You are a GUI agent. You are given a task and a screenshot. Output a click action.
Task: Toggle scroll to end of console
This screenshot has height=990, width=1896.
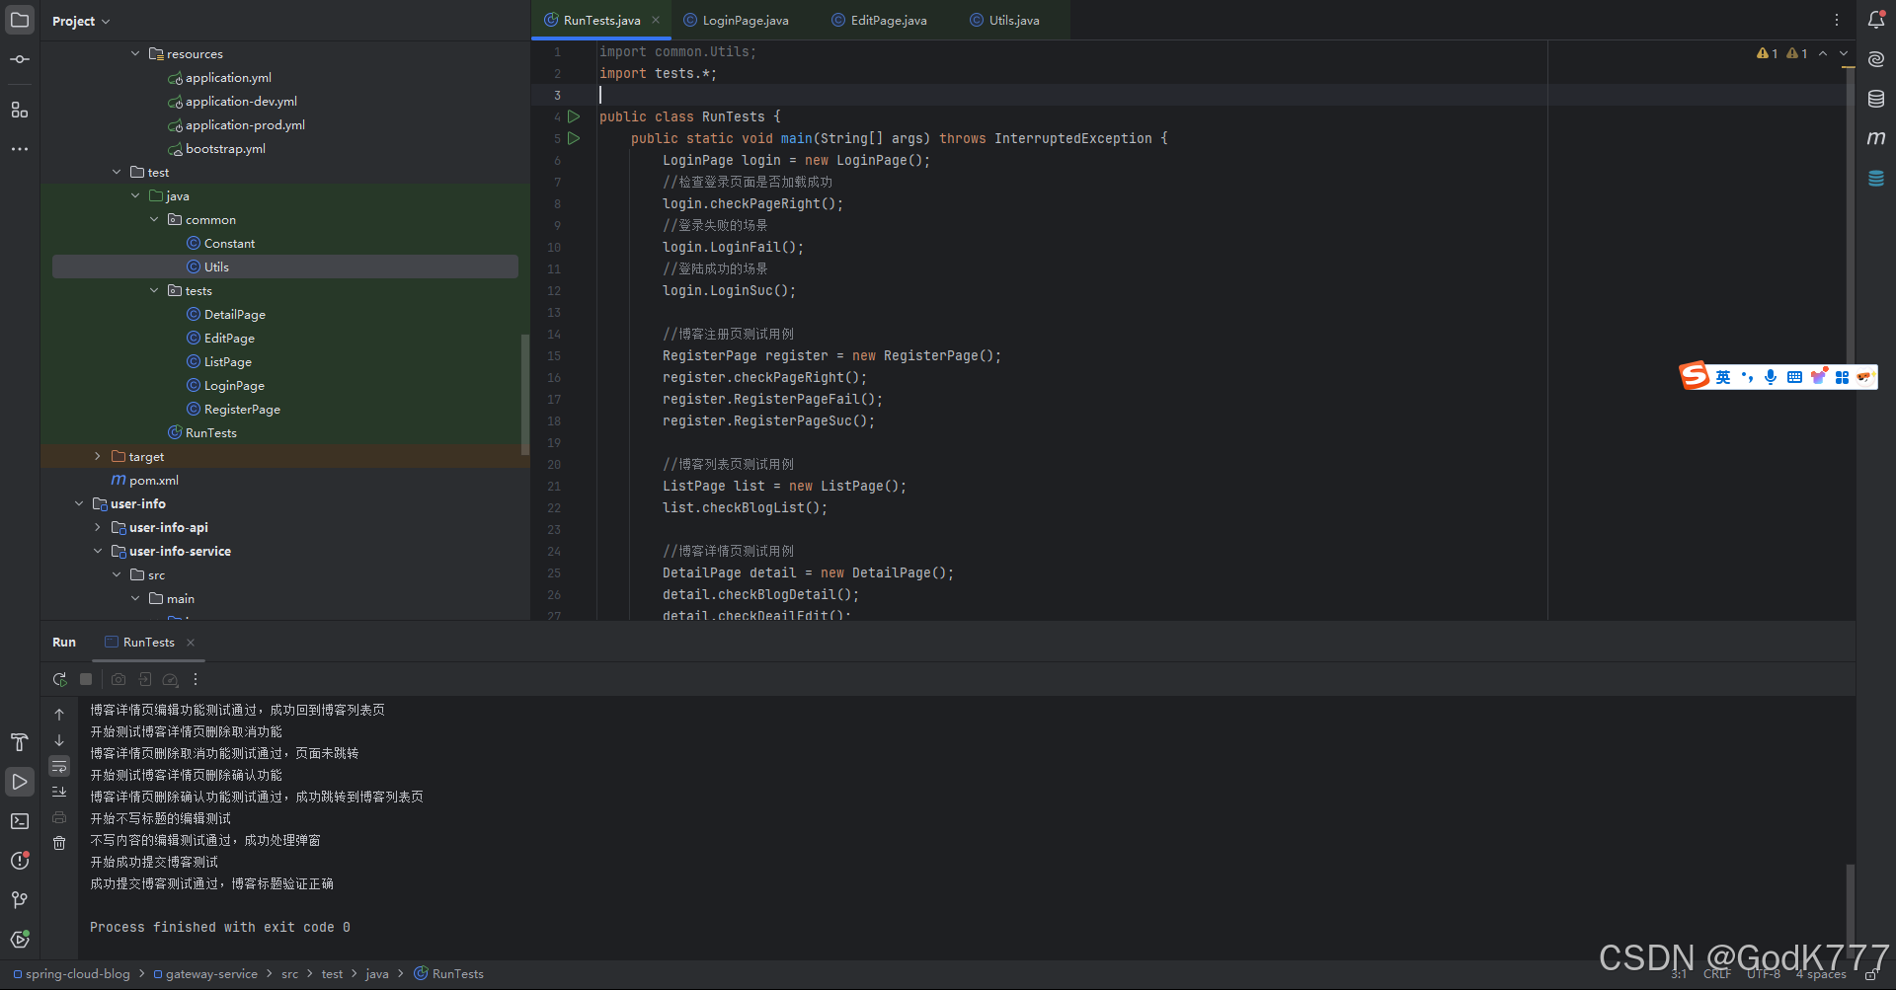[59, 792]
